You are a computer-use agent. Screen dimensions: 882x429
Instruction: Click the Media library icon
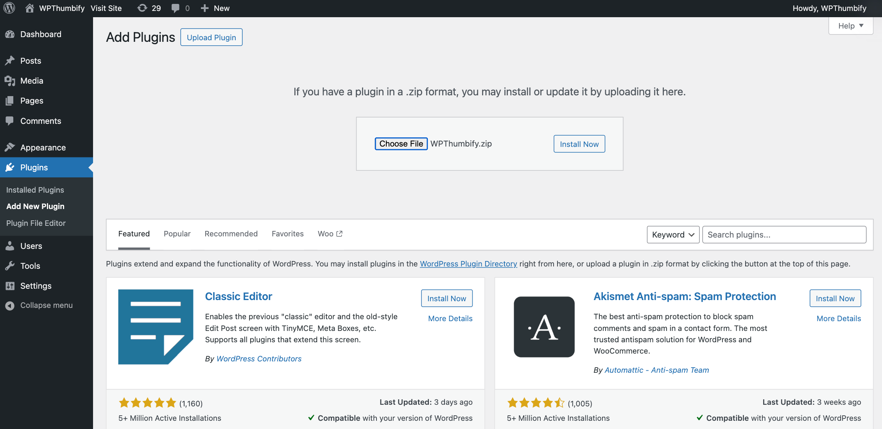(10, 81)
